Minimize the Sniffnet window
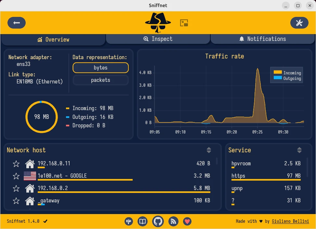 pyautogui.click(x=285, y=6)
